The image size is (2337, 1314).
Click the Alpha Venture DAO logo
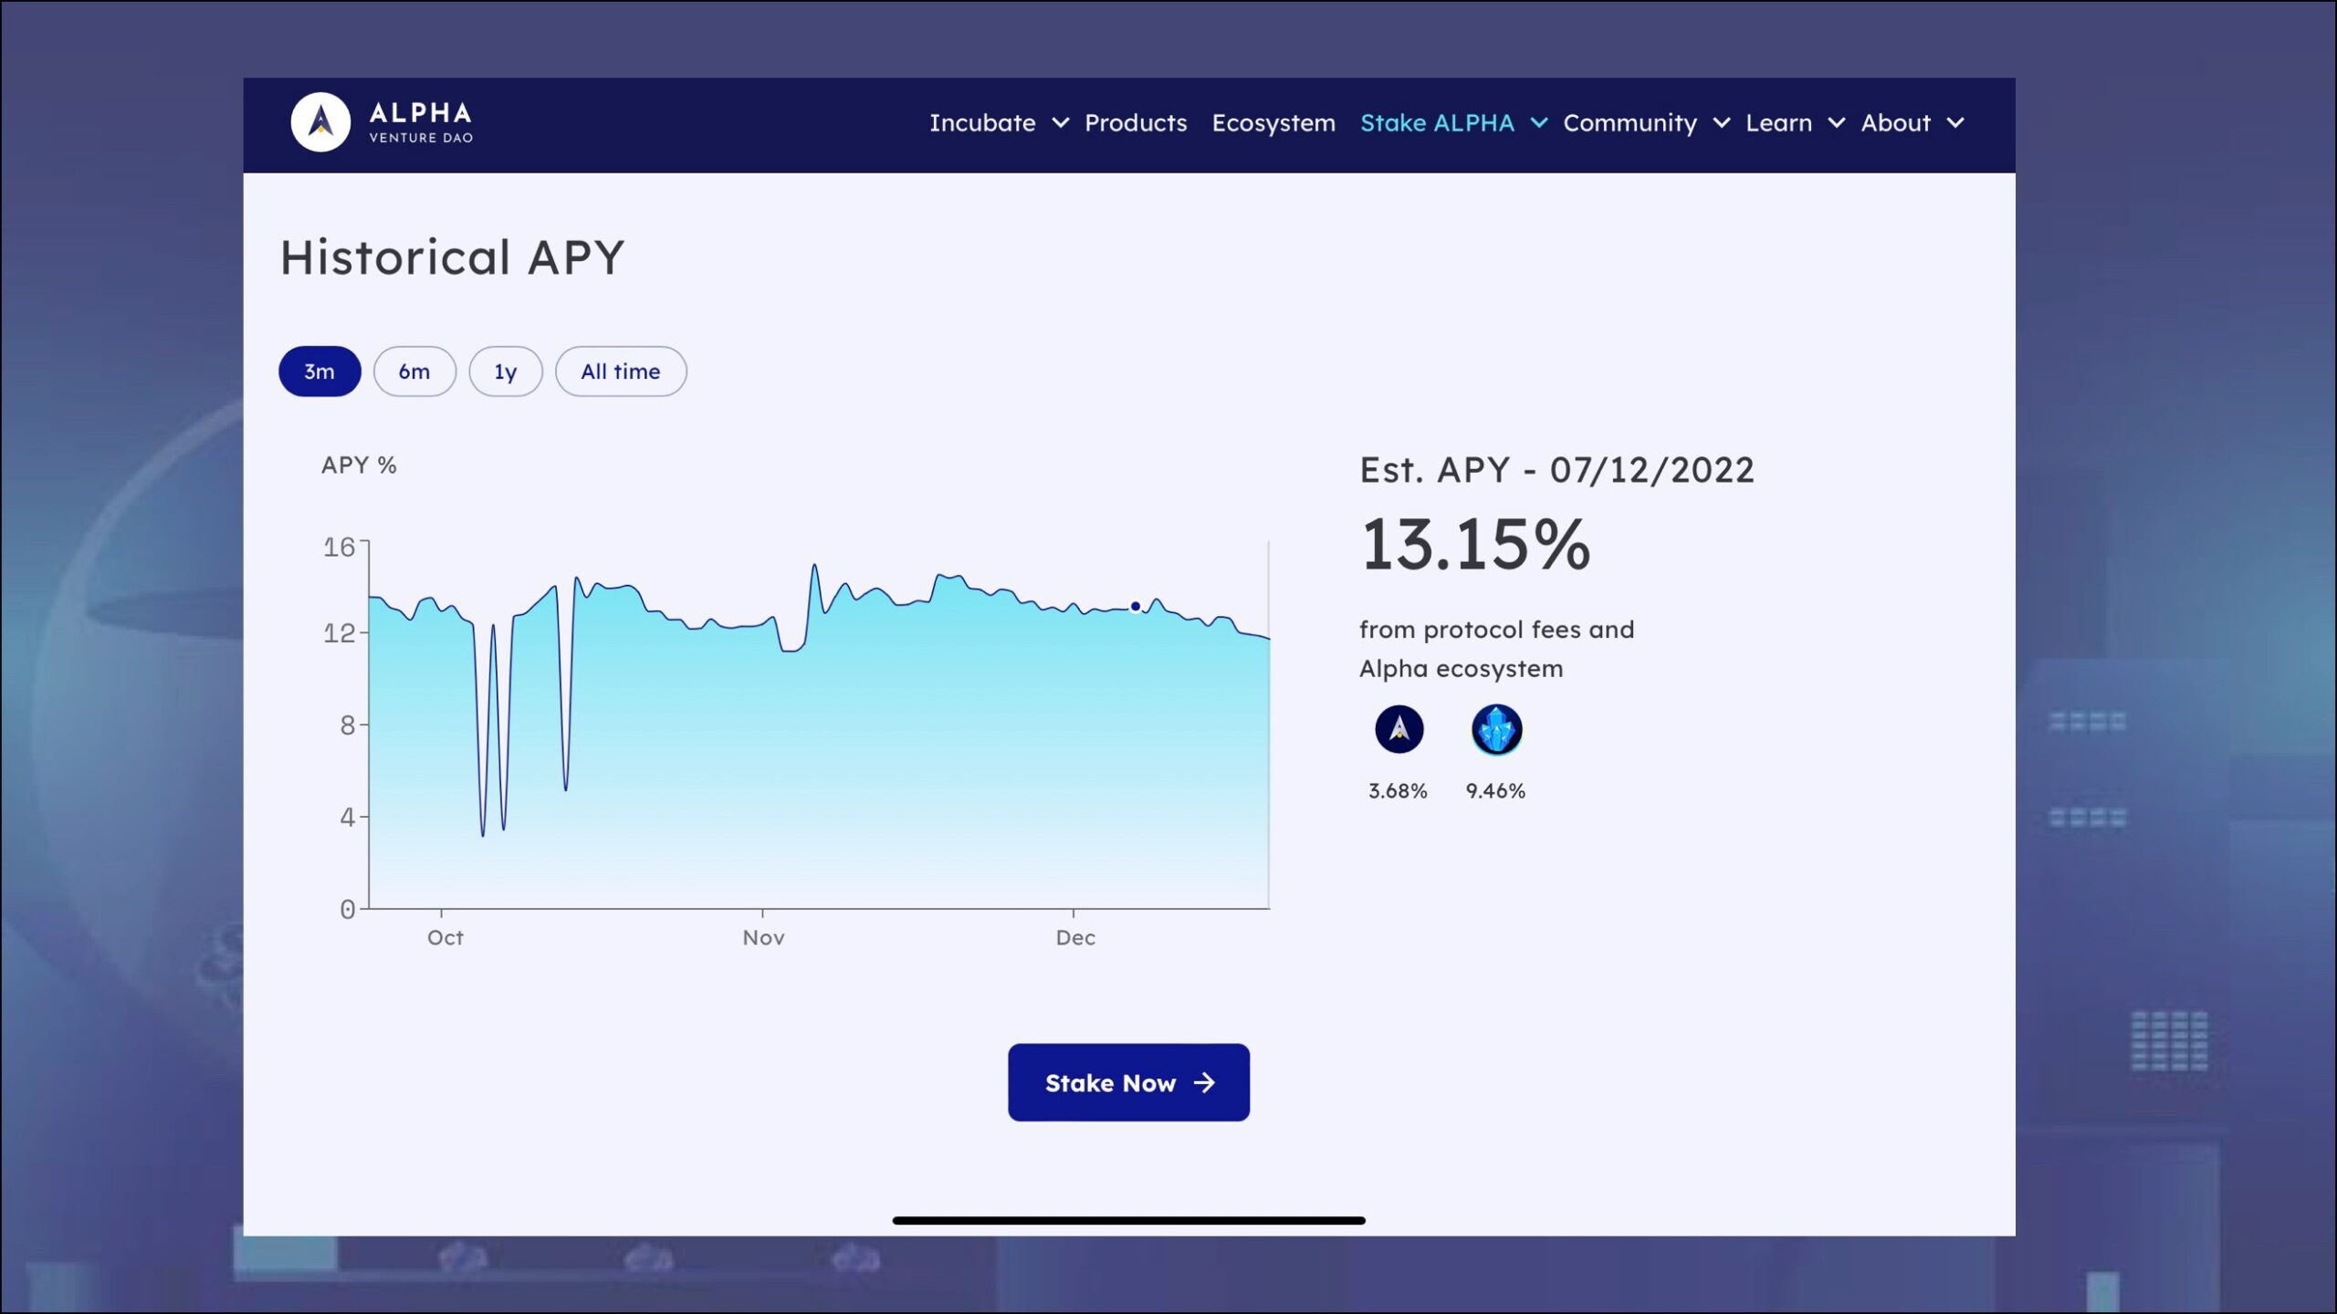pos(382,122)
